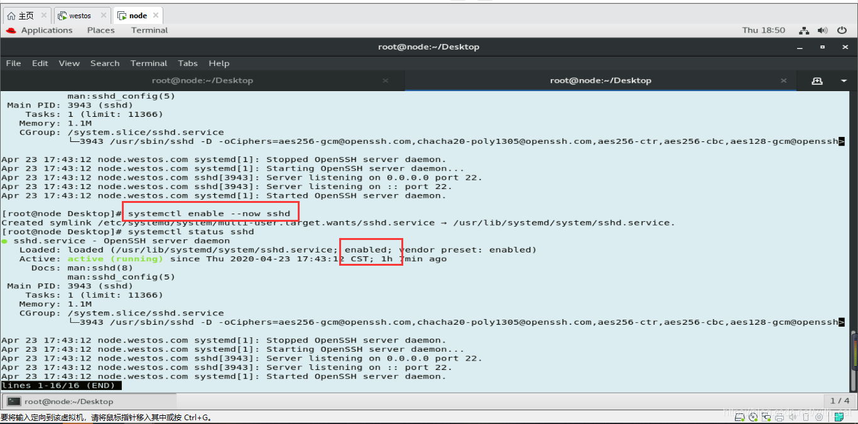Open the Help menu in terminal
858x424 pixels.
point(219,63)
